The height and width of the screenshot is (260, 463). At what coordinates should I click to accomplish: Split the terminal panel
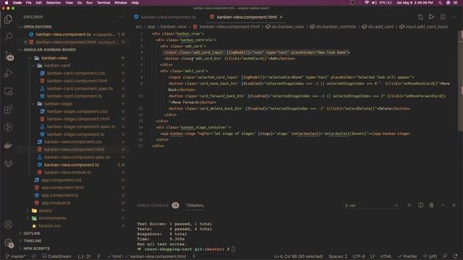click(x=420, y=205)
